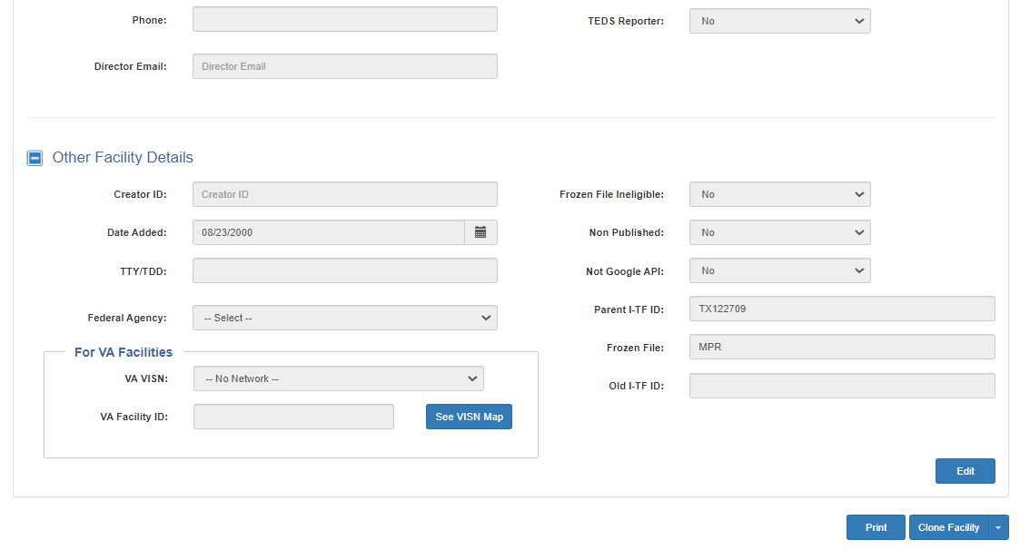This screenshot has height=550, width=1020.
Task: Click the Date Added text field
Action: [328, 232]
